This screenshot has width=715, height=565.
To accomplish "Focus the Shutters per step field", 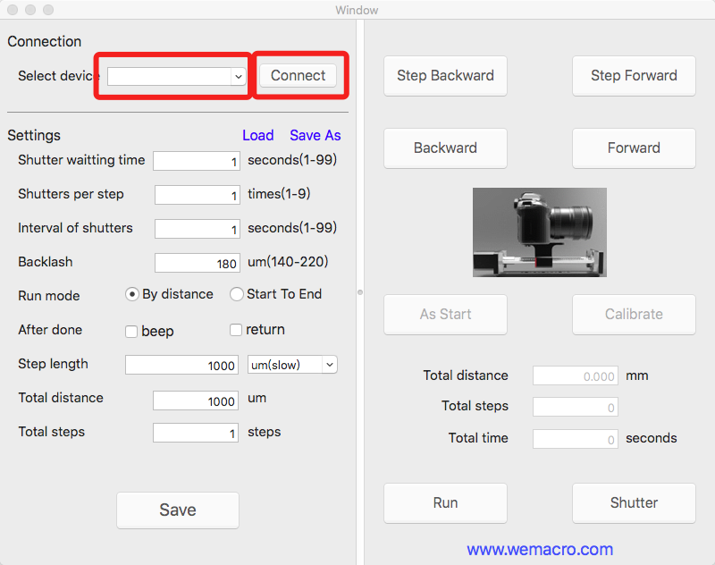I will click(197, 195).
